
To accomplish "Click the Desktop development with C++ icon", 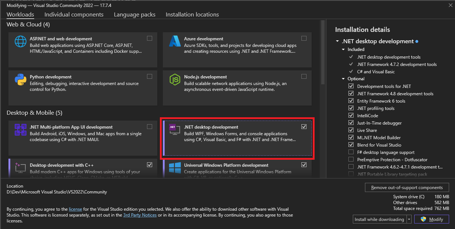I will (21, 168).
